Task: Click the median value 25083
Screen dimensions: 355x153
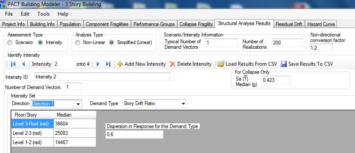Action: [75, 133]
